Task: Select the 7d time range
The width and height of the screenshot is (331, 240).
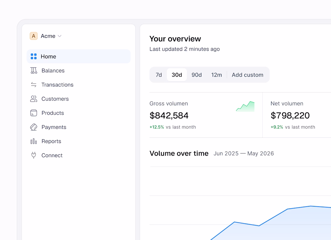Action: 159,75
